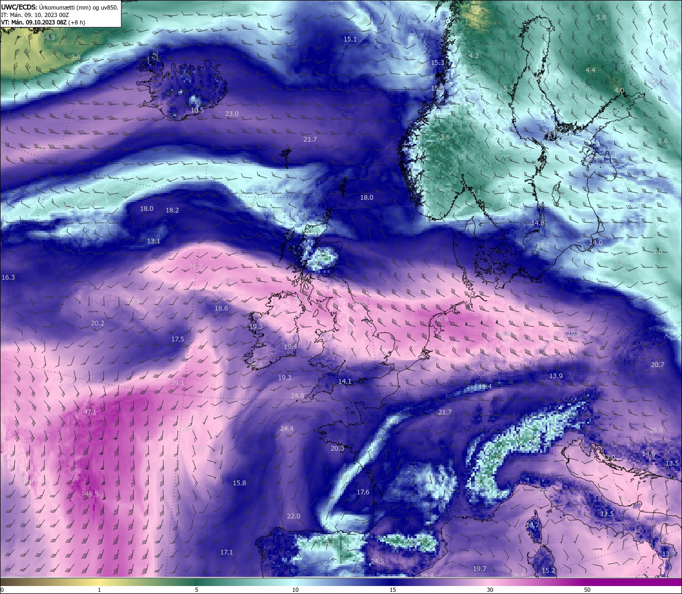
Task: Select the 15.1 value at the top
Action: [350, 39]
